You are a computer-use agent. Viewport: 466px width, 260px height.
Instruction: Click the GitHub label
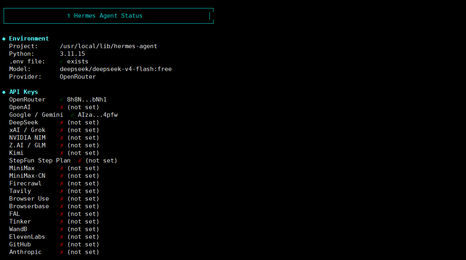tap(20, 244)
